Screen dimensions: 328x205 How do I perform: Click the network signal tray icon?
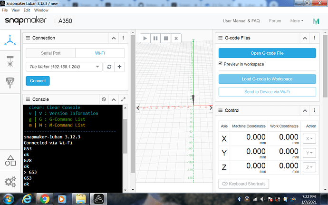click(x=255, y=199)
